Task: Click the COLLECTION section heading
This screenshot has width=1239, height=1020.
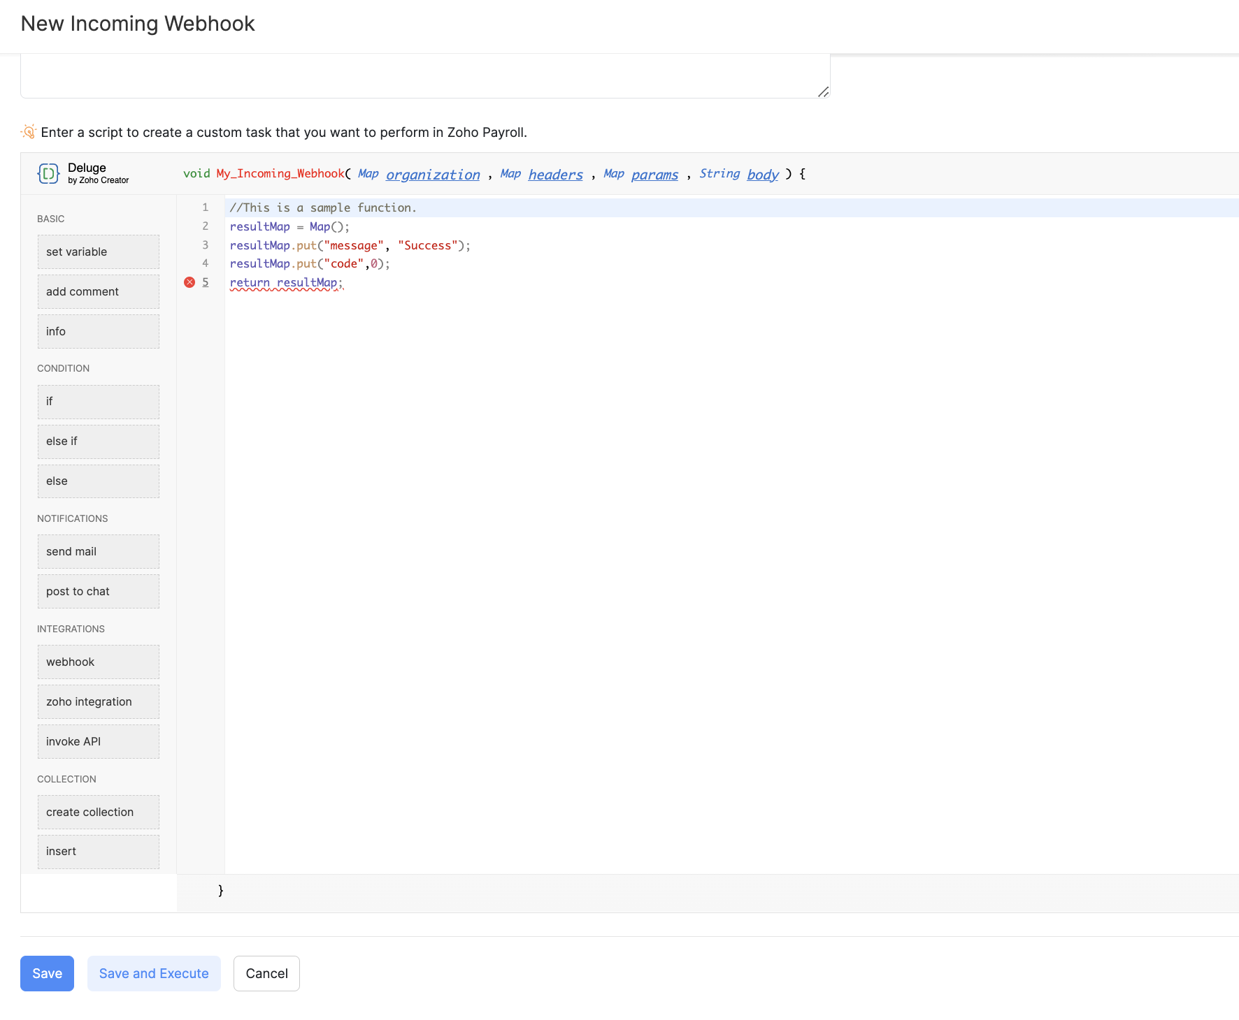Action: click(66, 779)
